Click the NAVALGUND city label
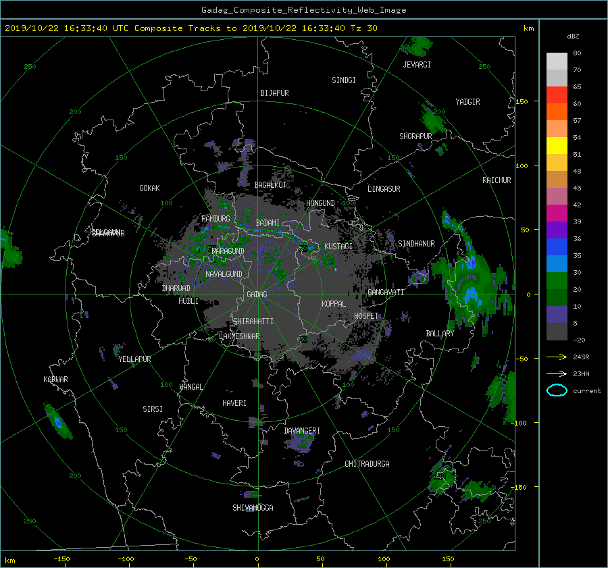The height and width of the screenshot is (568, 608). click(x=224, y=274)
